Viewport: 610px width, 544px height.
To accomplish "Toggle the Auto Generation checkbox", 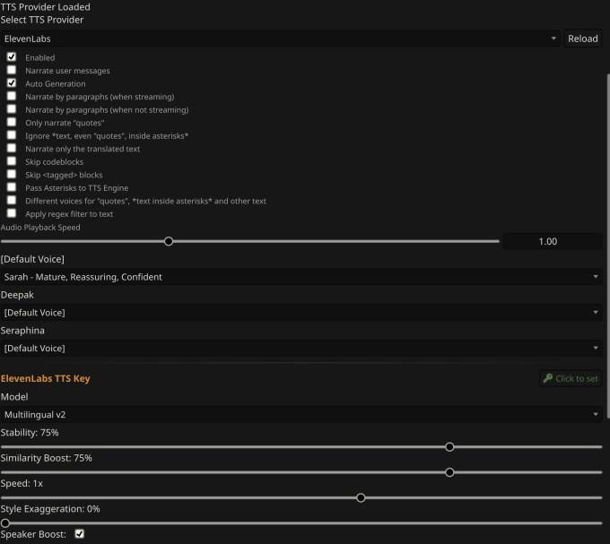I will pos(12,83).
